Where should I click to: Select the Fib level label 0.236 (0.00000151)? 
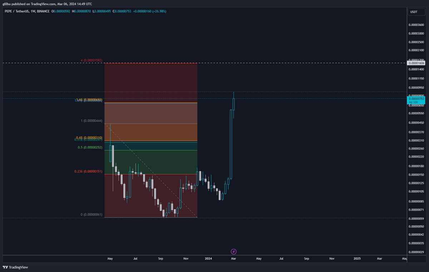click(x=89, y=171)
